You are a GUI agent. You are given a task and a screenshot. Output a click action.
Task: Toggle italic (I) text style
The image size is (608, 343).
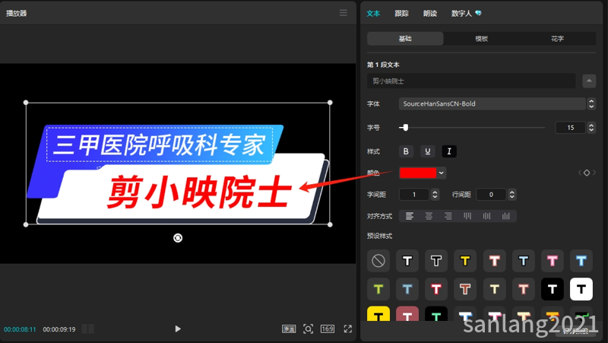point(449,151)
